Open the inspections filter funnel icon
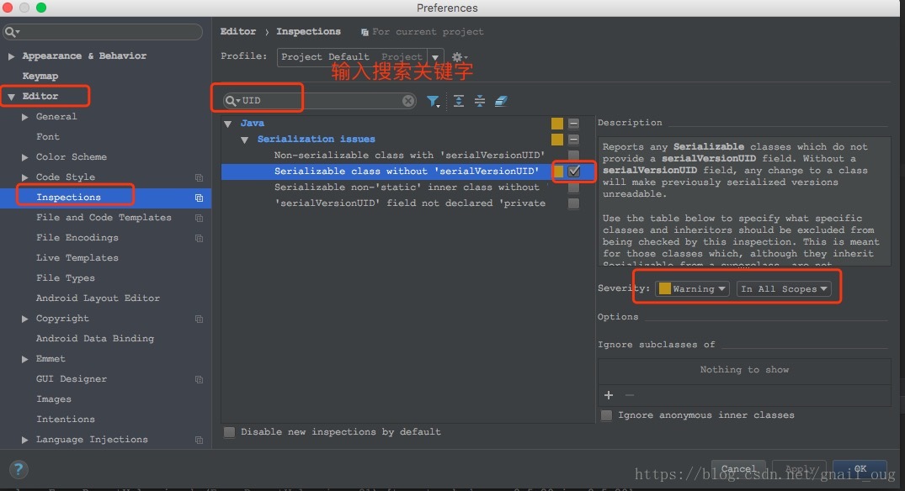This screenshot has width=905, height=491. (x=433, y=102)
